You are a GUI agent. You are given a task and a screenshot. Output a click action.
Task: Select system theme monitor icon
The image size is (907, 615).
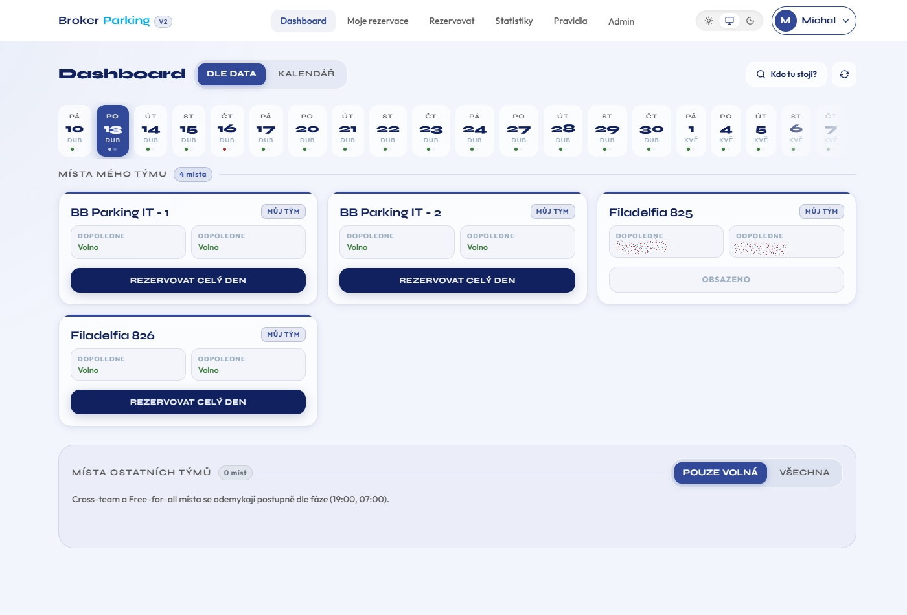click(729, 21)
